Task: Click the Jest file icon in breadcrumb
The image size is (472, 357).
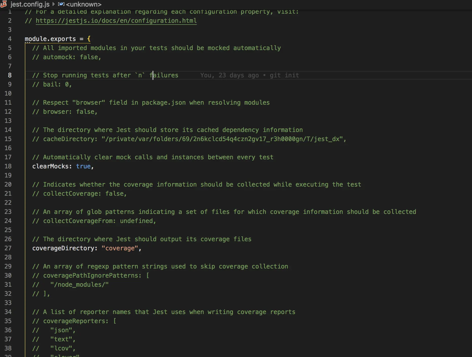Action: 4,4
